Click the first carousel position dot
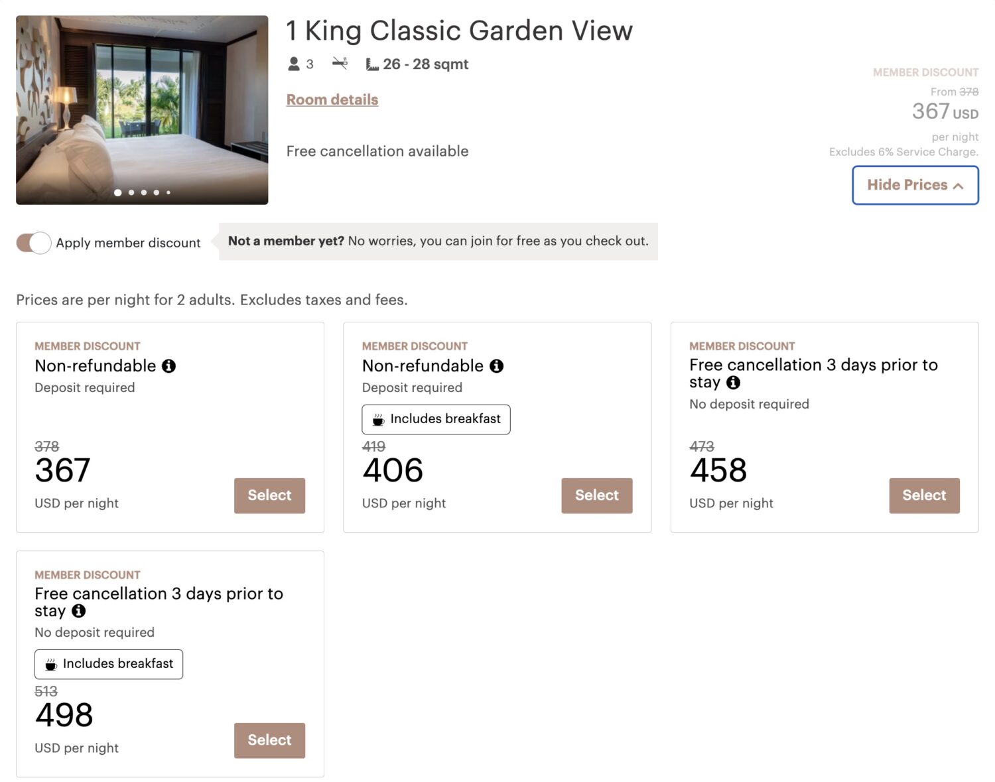The width and height of the screenshot is (995, 782). (x=117, y=192)
